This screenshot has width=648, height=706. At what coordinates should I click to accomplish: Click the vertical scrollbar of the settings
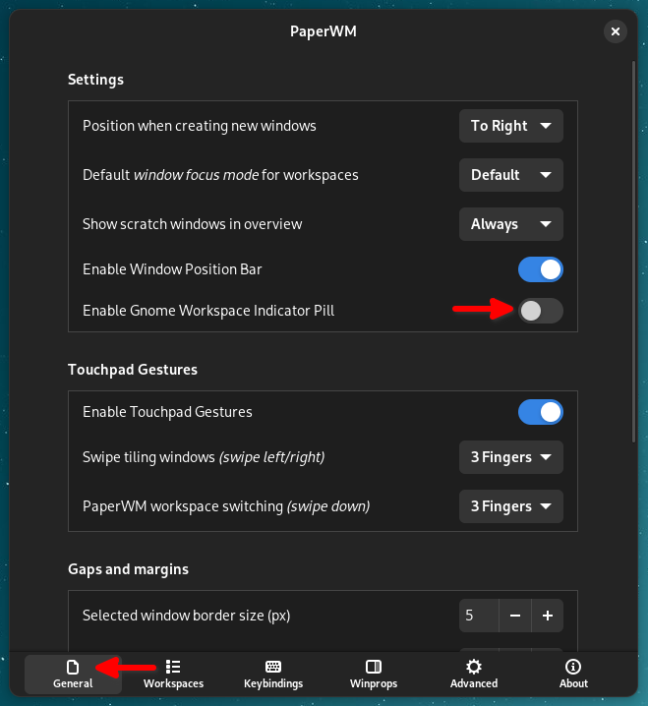[x=633, y=252]
